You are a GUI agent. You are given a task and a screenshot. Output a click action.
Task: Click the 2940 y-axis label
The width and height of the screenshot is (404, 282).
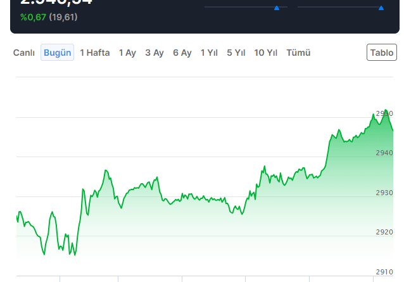[x=384, y=153]
